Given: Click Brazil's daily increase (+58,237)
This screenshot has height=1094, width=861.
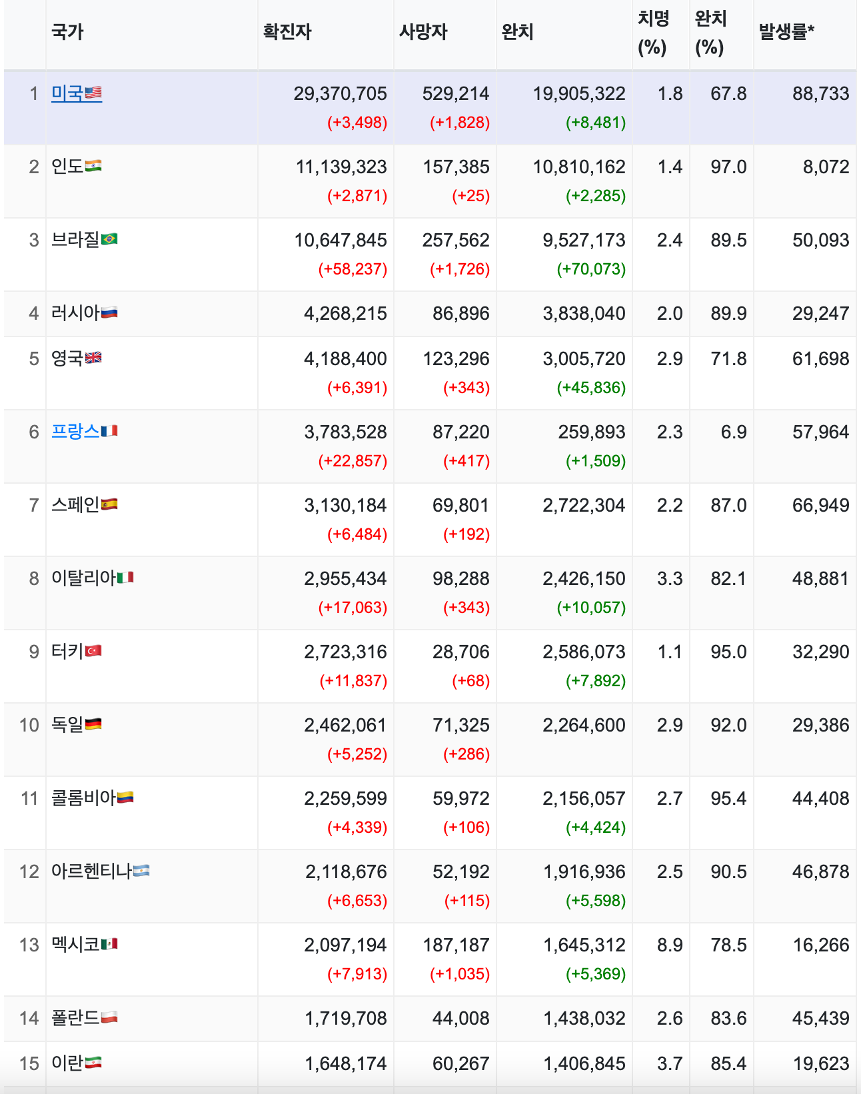Looking at the screenshot, I should [x=353, y=269].
